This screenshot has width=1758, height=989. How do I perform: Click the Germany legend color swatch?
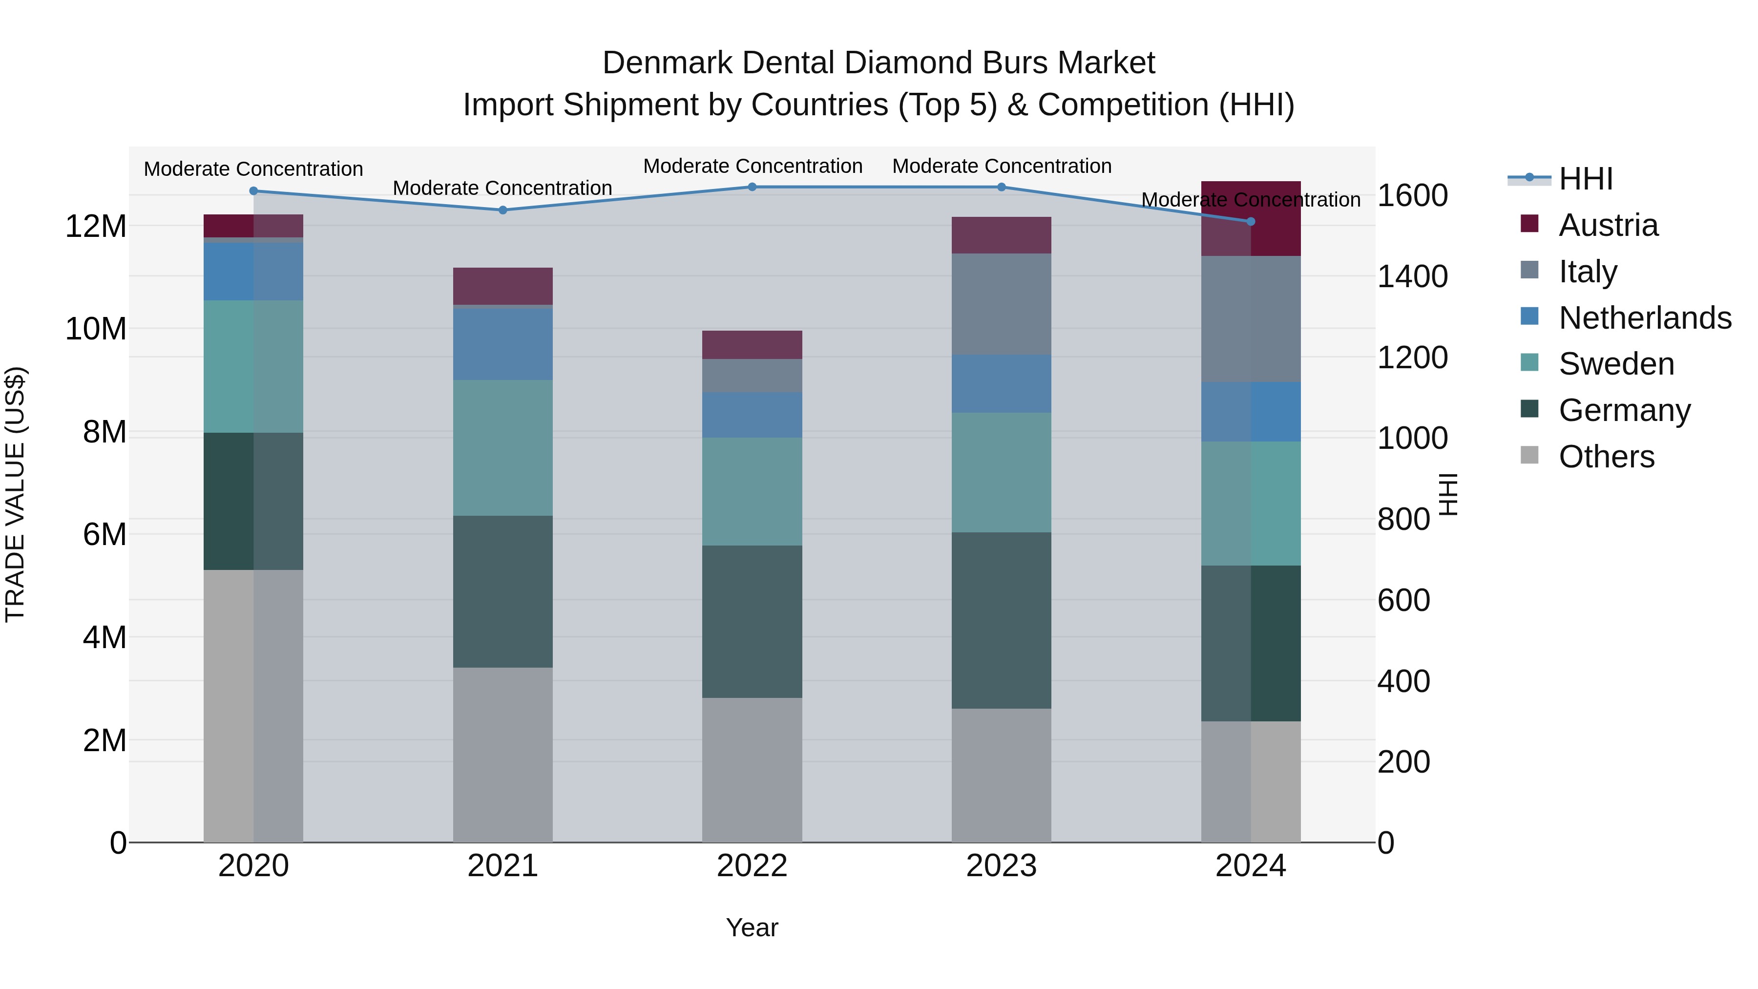[x=1529, y=409]
